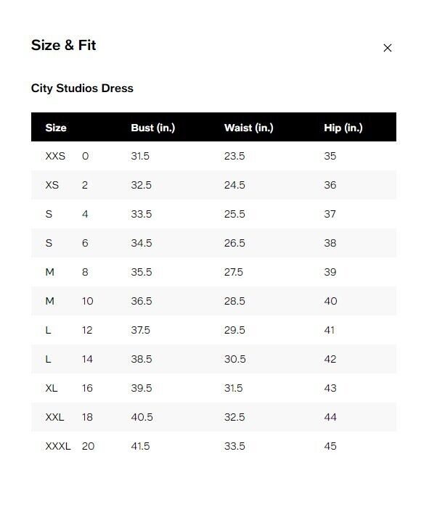Select the L size 12 row
429x520 pixels.
[213, 330]
